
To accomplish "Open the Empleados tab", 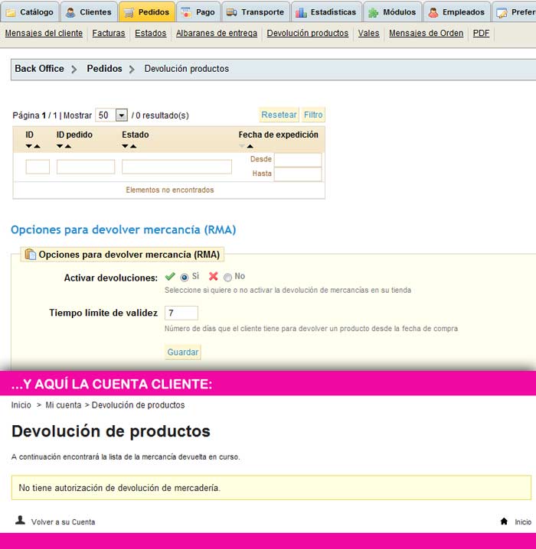I will pos(457,12).
